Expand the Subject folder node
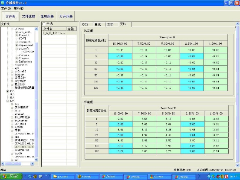Image resolution: width=240 pixels, height=180 pixels. tap(12, 75)
